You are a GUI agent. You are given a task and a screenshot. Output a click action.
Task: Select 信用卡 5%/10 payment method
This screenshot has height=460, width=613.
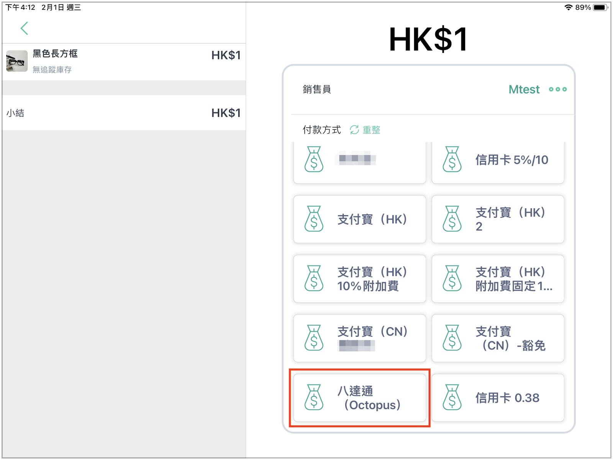pyautogui.click(x=498, y=162)
